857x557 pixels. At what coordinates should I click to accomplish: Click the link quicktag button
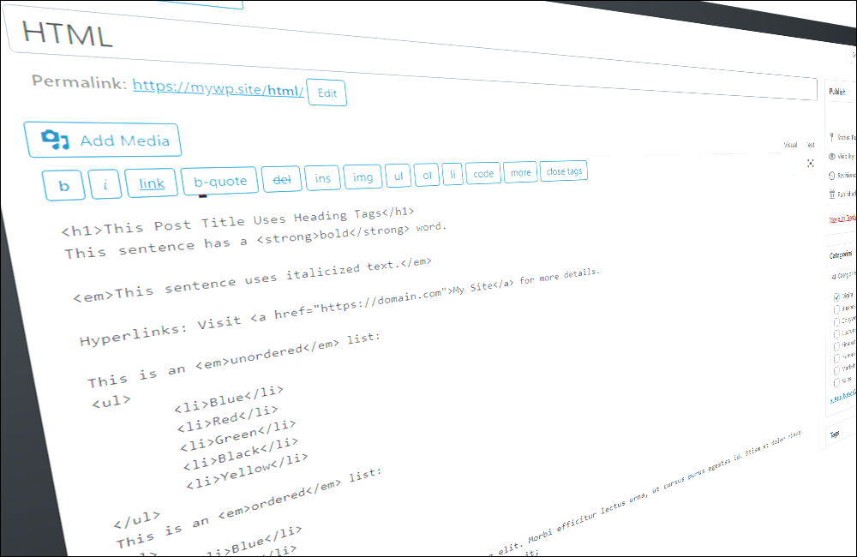point(152,183)
